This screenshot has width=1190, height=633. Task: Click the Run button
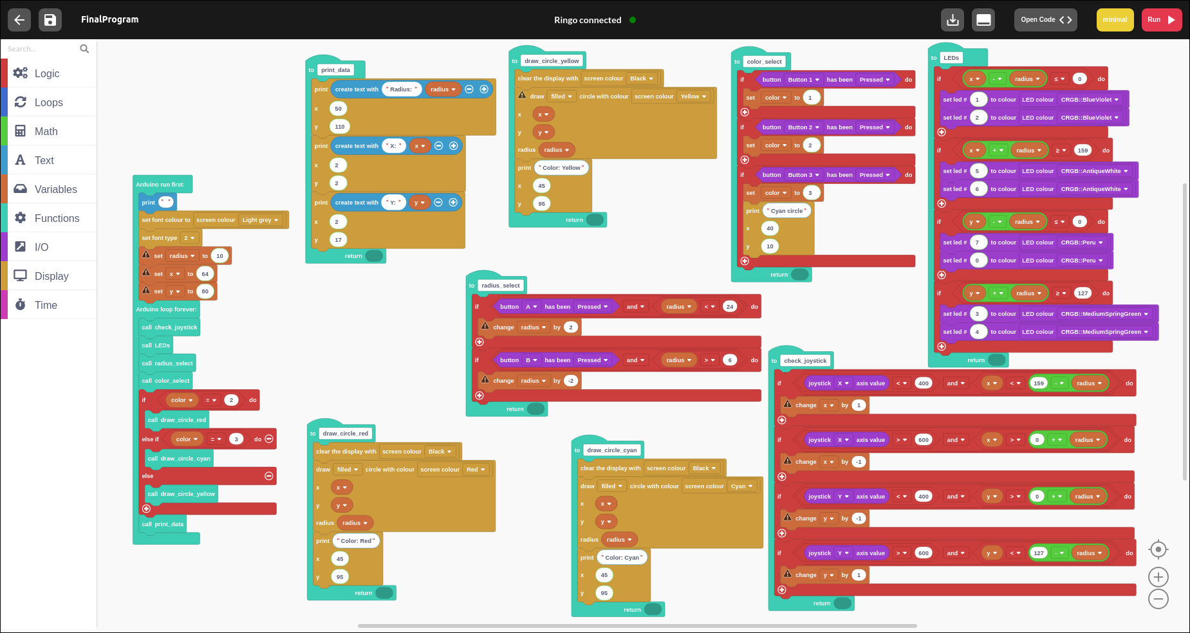(x=1162, y=20)
